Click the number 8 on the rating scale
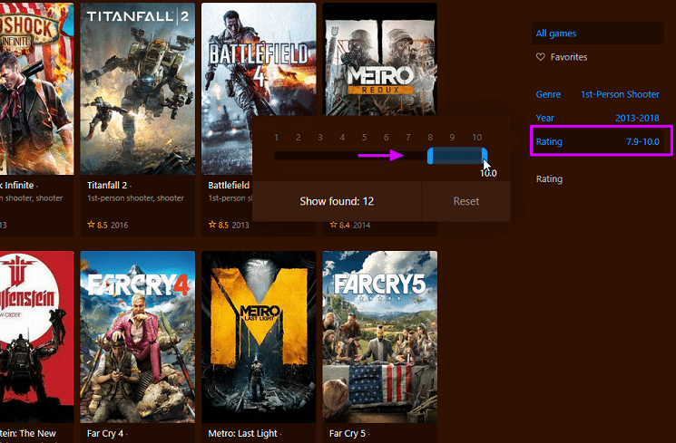The height and width of the screenshot is (443, 676). 430,138
